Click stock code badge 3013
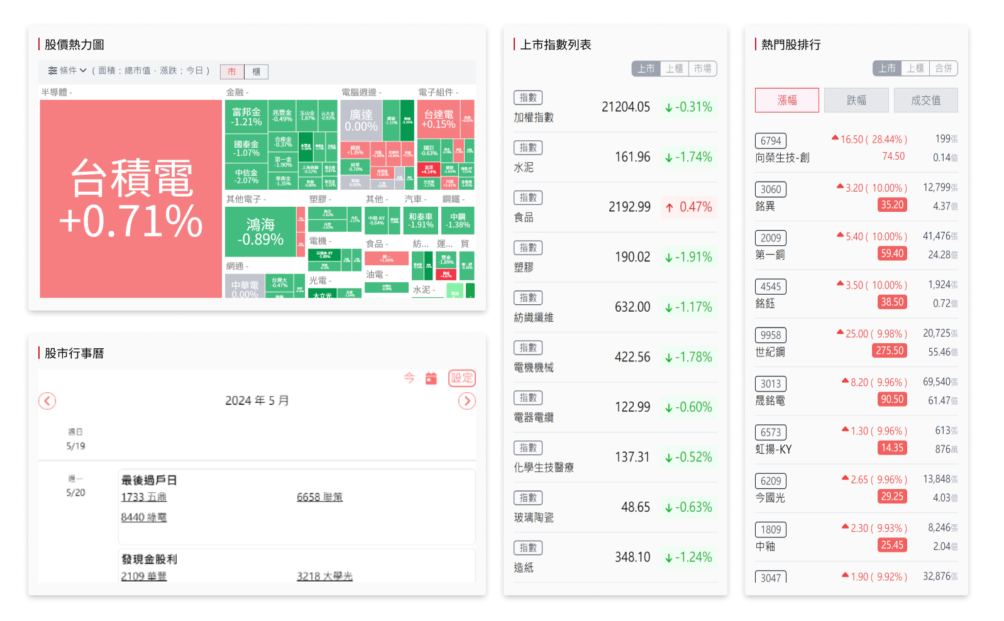The image size is (1004, 621). 771,384
